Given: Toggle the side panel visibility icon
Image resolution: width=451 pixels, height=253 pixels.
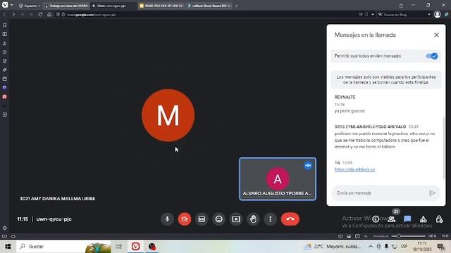Looking at the screenshot, I should [4, 236].
